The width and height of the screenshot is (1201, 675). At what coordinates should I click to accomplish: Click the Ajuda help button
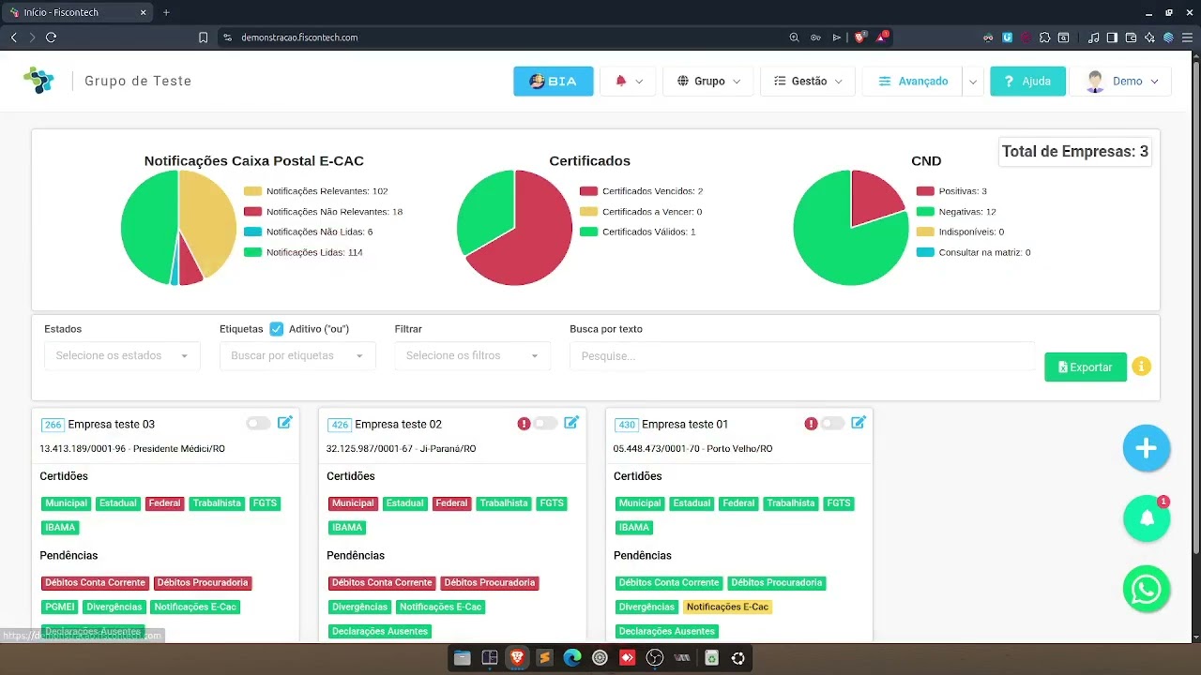coord(1027,82)
